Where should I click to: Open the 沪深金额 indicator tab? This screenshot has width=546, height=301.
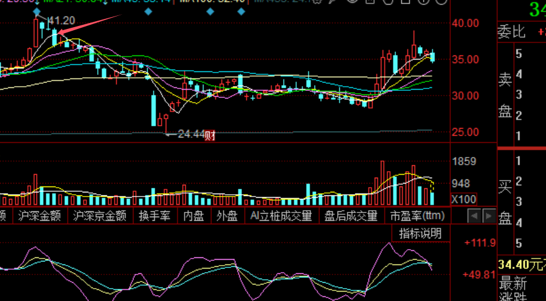tap(40, 216)
